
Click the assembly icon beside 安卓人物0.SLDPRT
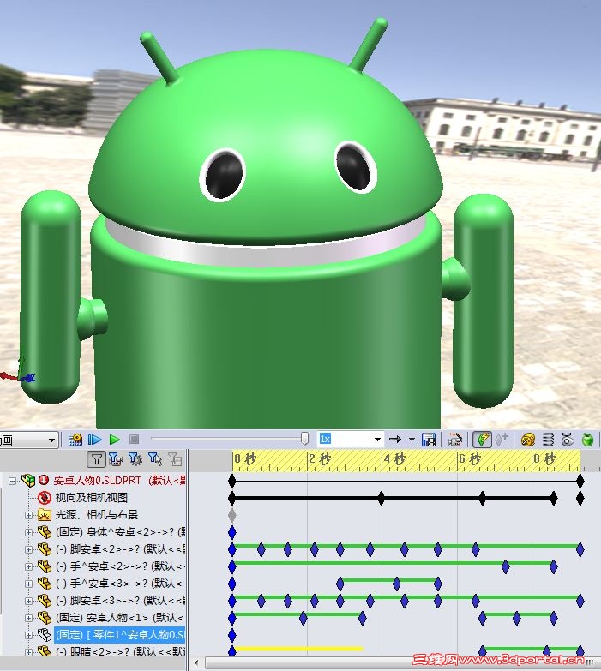pos(28,480)
